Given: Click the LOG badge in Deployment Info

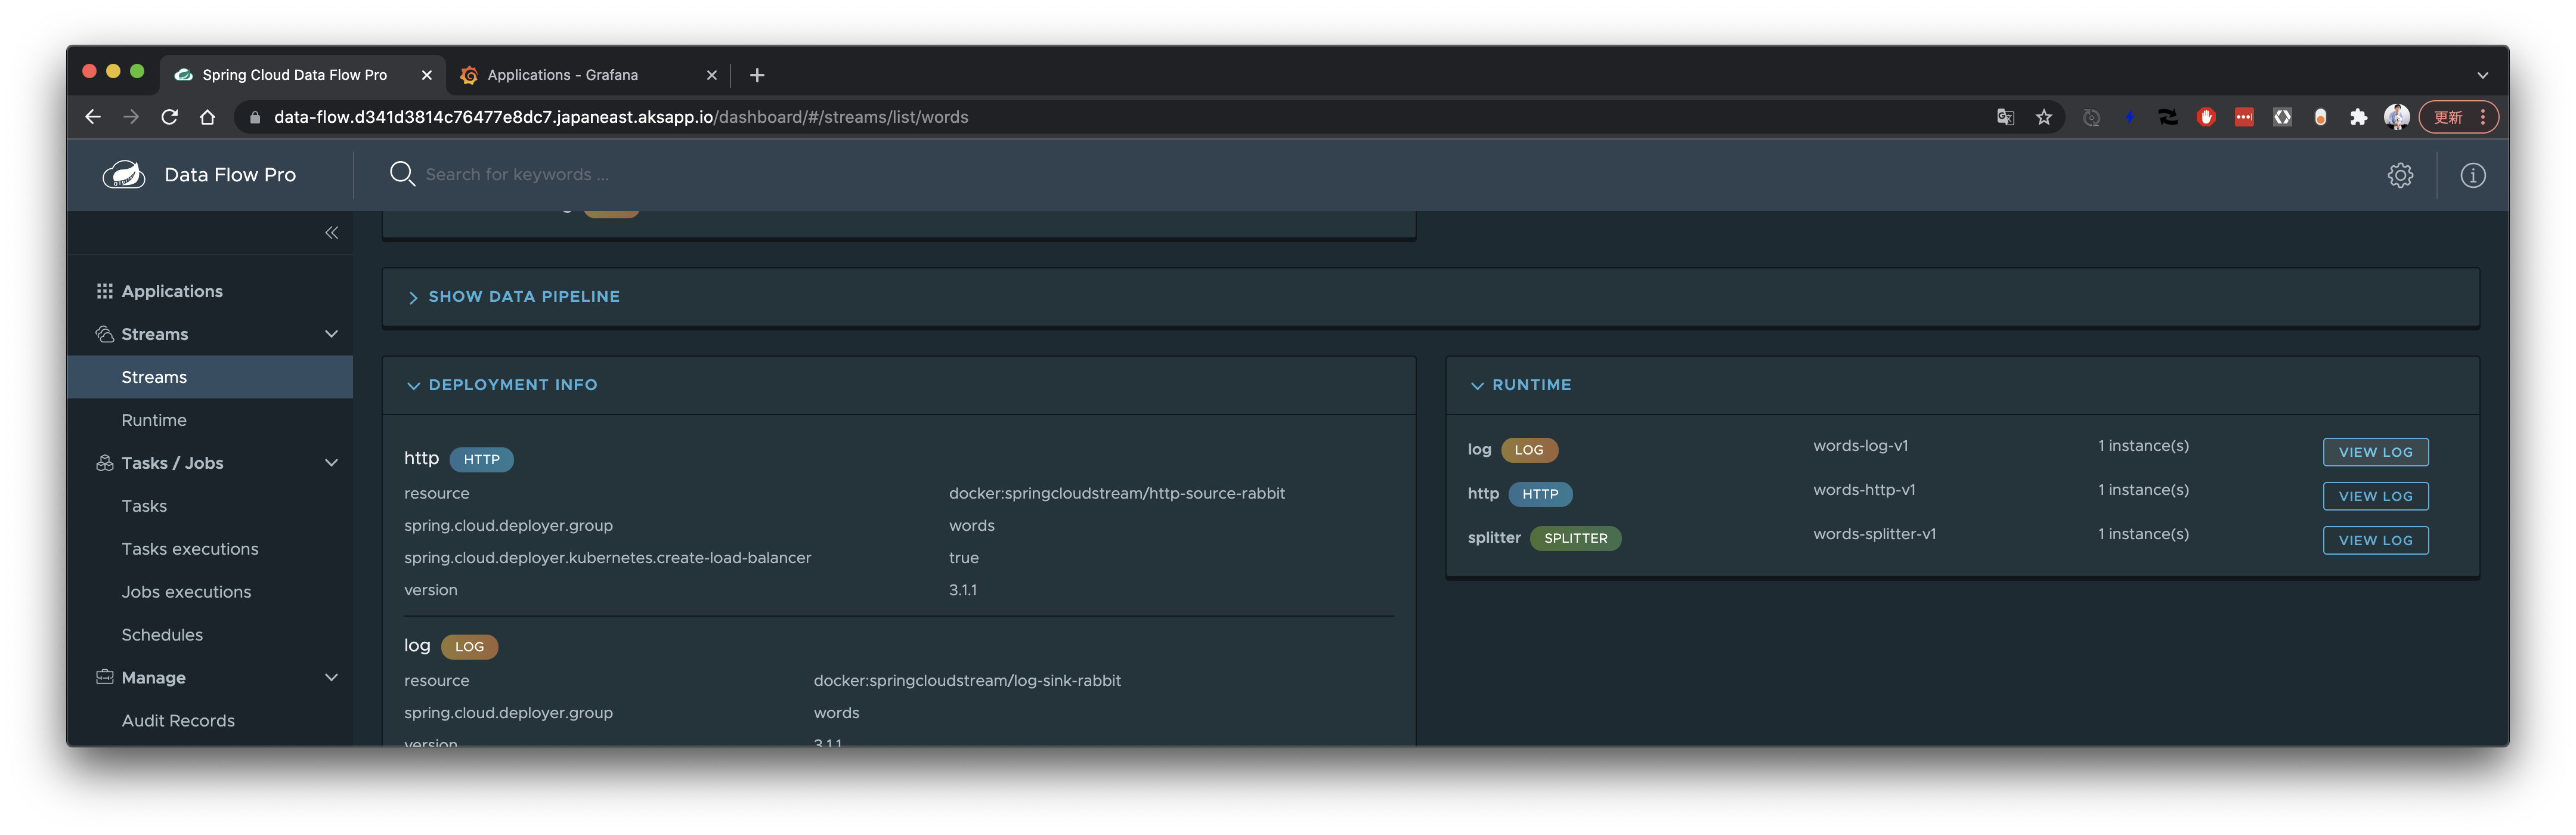Looking at the screenshot, I should (469, 647).
